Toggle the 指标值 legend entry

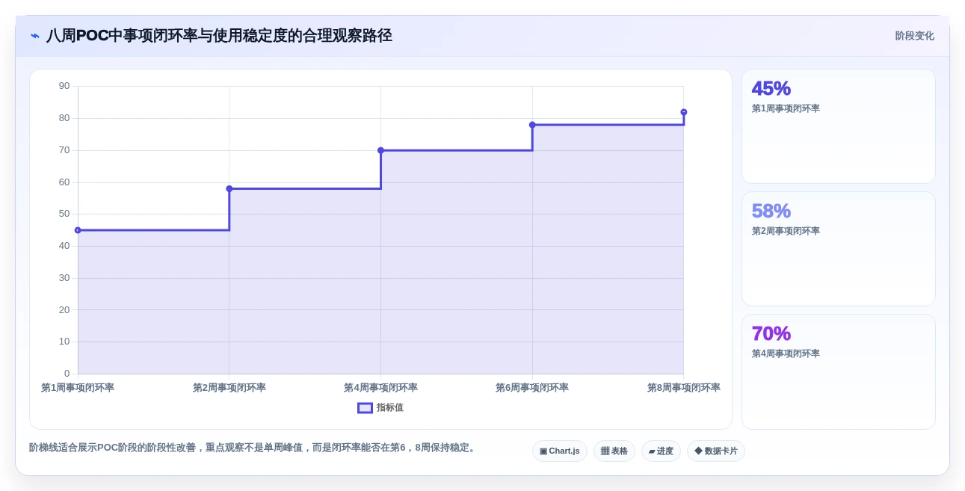point(380,407)
